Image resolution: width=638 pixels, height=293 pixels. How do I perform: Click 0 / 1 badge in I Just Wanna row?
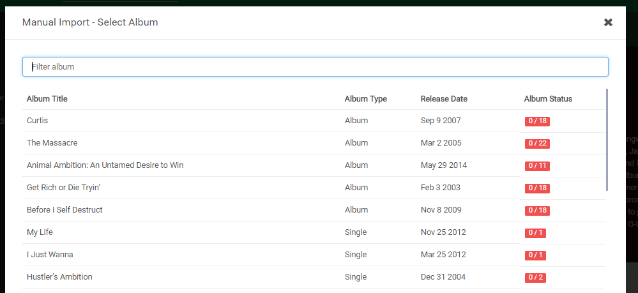point(535,255)
